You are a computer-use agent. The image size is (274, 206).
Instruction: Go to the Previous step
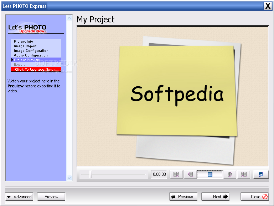pyautogui.click(x=183, y=197)
